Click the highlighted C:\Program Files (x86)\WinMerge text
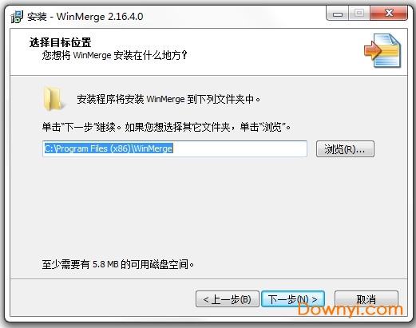416x328 pixels. tap(109, 148)
